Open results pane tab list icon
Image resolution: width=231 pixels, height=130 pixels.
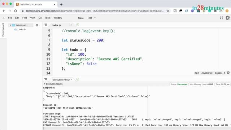point(46,79)
